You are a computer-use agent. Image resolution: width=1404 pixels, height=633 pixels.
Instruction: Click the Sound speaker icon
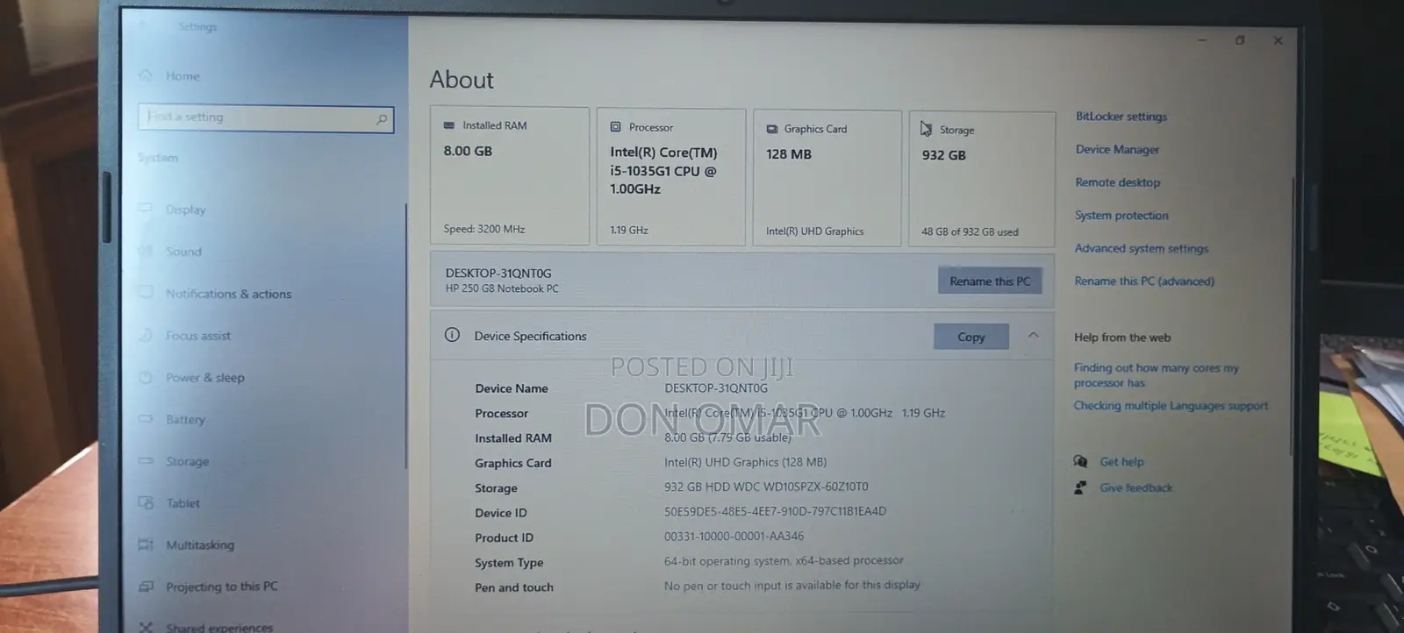pyautogui.click(x=146, y=251)
